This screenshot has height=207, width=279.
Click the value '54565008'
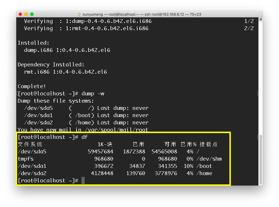pos(164,152)
